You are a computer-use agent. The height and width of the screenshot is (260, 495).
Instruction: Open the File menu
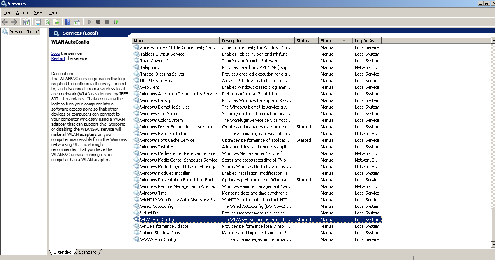click(7, 12)
